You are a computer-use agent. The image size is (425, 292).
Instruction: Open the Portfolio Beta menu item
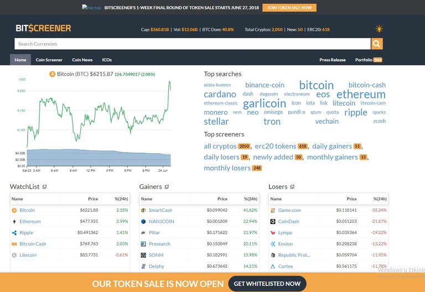click(369, 60)
